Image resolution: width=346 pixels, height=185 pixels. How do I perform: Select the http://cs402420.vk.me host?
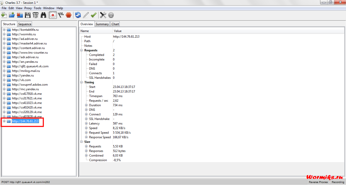[x=27, y=107]
